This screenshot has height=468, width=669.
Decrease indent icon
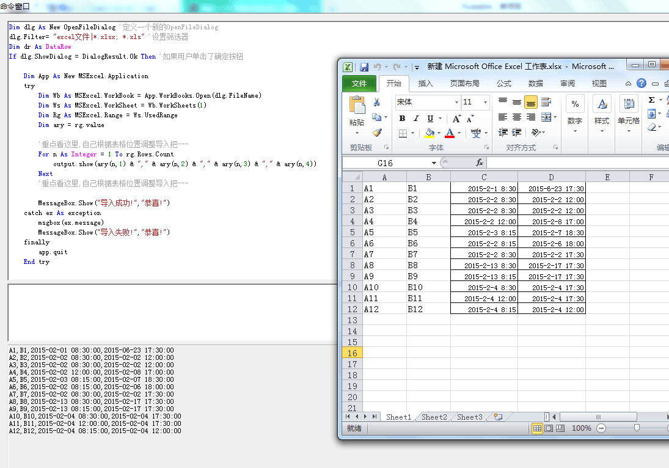pos(503,132)
